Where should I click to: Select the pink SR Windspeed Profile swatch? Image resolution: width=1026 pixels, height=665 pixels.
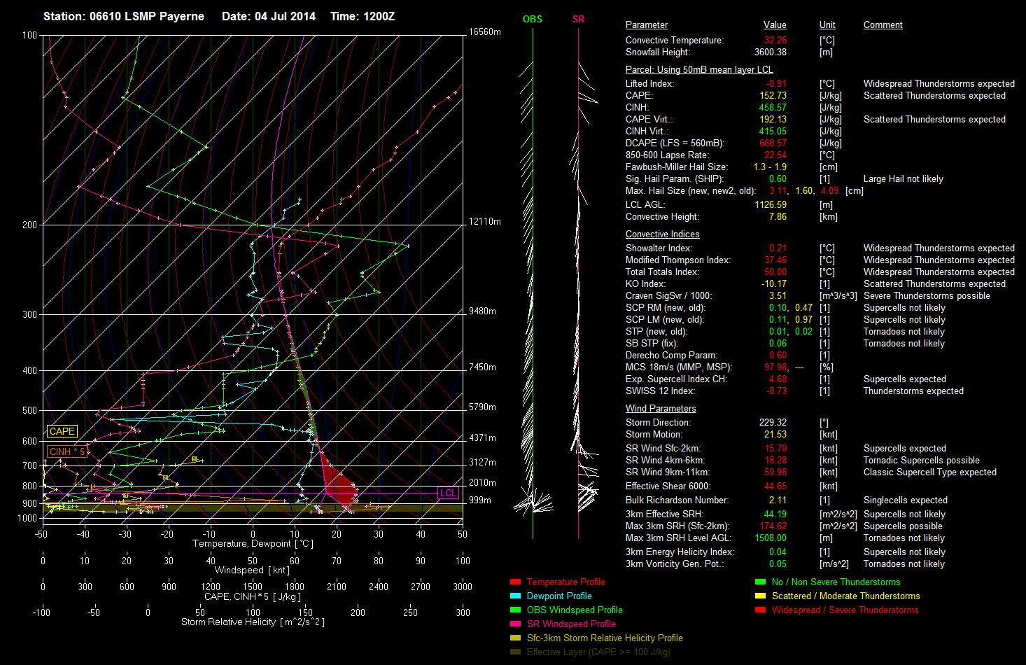(515, 624)
